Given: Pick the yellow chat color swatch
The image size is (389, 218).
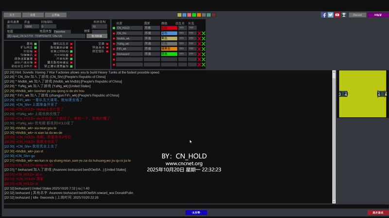Looking at the screenshot, I should pos(179,15).
